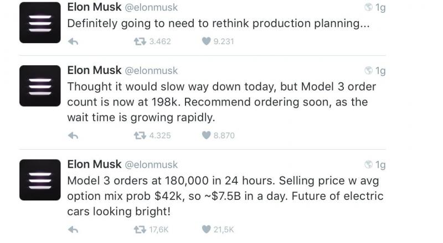Click the 1g timestamp on 198k tweet
The image size is (443, 243).
click(x=380, y=71)
